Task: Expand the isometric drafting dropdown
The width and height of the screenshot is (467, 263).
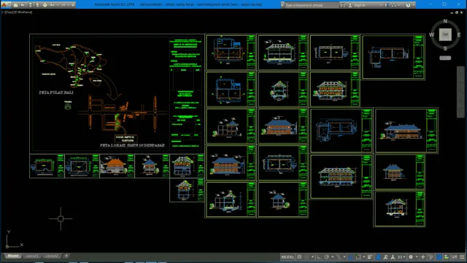Action: pos(344,257)
